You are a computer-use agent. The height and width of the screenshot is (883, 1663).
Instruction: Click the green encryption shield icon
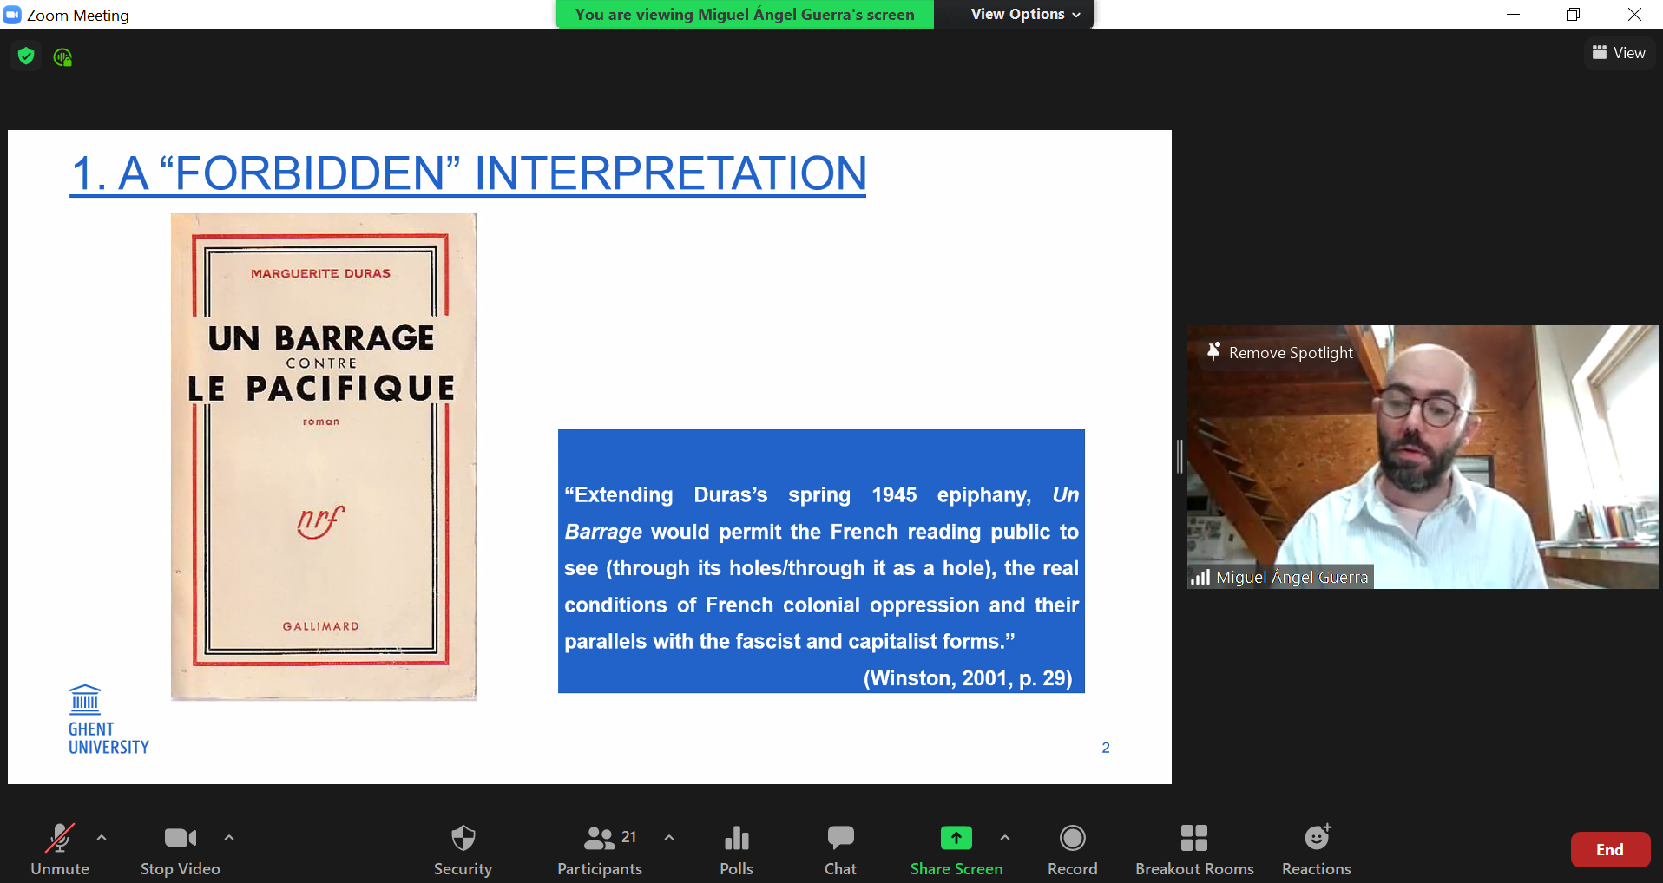point(26,56)
